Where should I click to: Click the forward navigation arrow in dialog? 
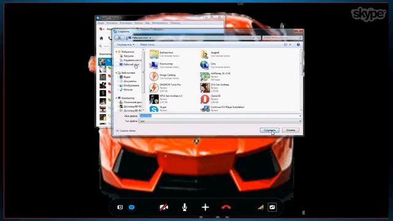point(122,38)
